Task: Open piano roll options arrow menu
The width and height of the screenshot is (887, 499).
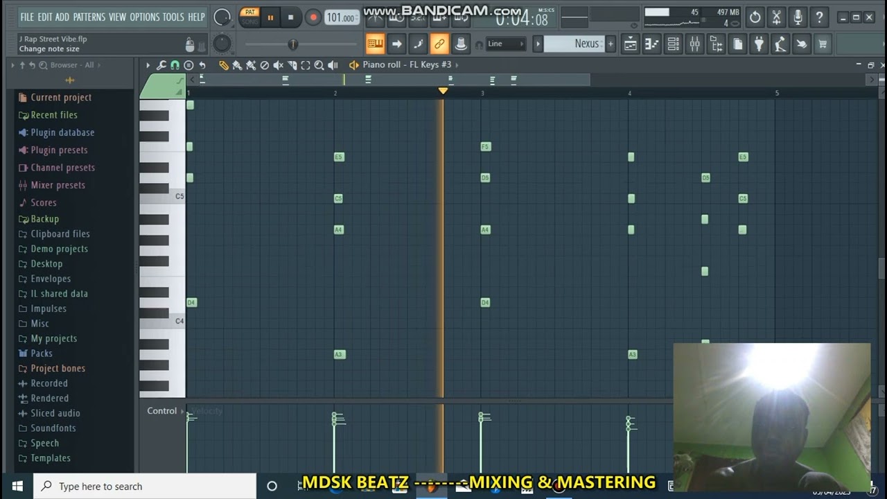Action: coord(148,65)
